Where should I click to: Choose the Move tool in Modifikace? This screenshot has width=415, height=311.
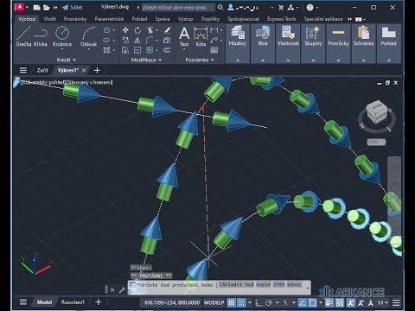click(x=125, y=30)
